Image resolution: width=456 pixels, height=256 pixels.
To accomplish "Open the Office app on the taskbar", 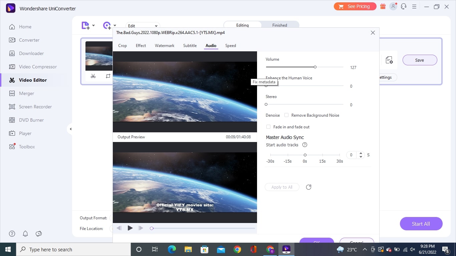I will (253, 249).
